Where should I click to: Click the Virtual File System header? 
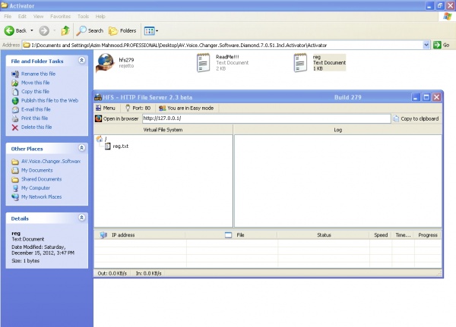163,130
